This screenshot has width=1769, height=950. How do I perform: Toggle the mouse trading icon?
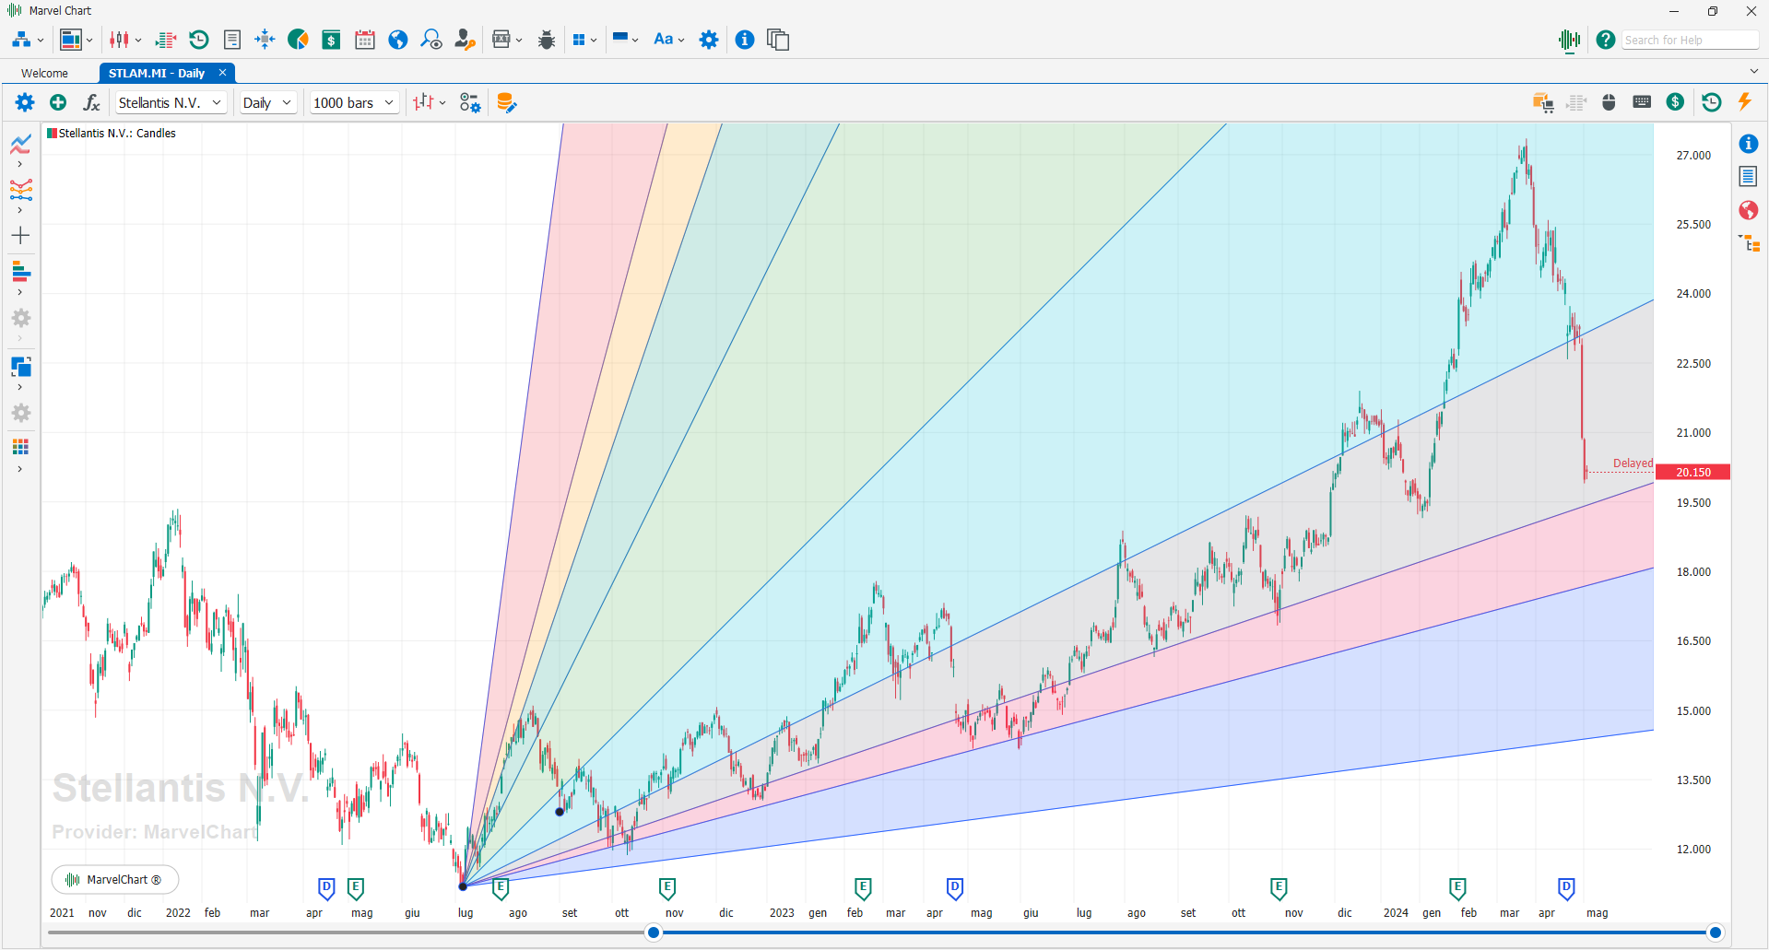pyautogui.click(x=1609, y=102)
